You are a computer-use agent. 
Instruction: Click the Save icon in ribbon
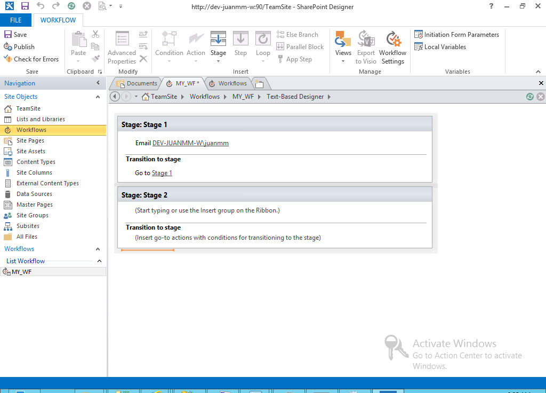[x=8, y=35]
